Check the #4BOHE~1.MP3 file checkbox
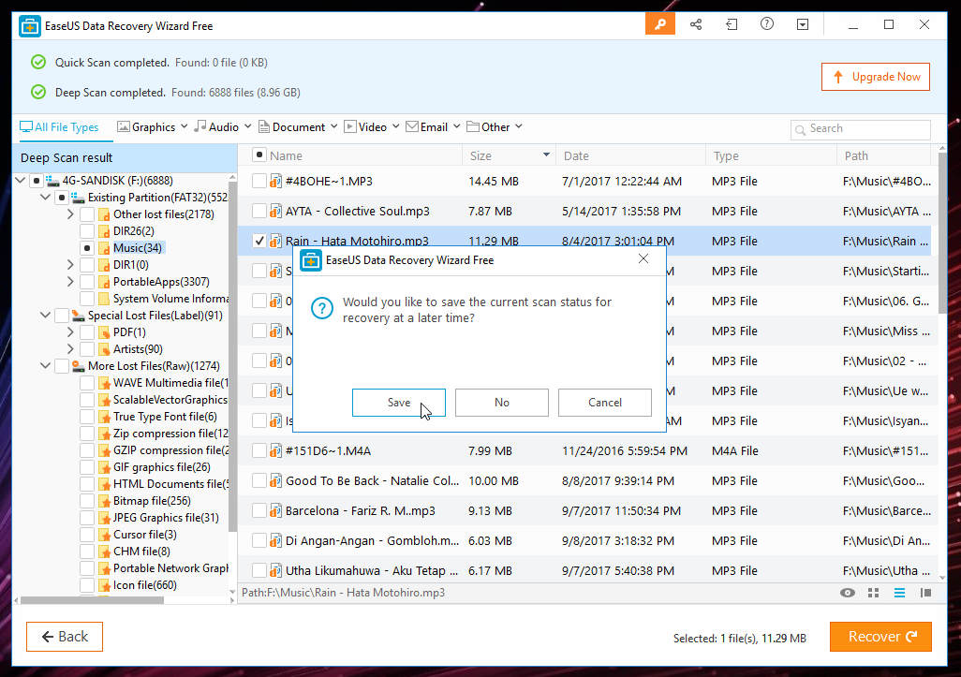961x677 pixels. pos(259,181)
